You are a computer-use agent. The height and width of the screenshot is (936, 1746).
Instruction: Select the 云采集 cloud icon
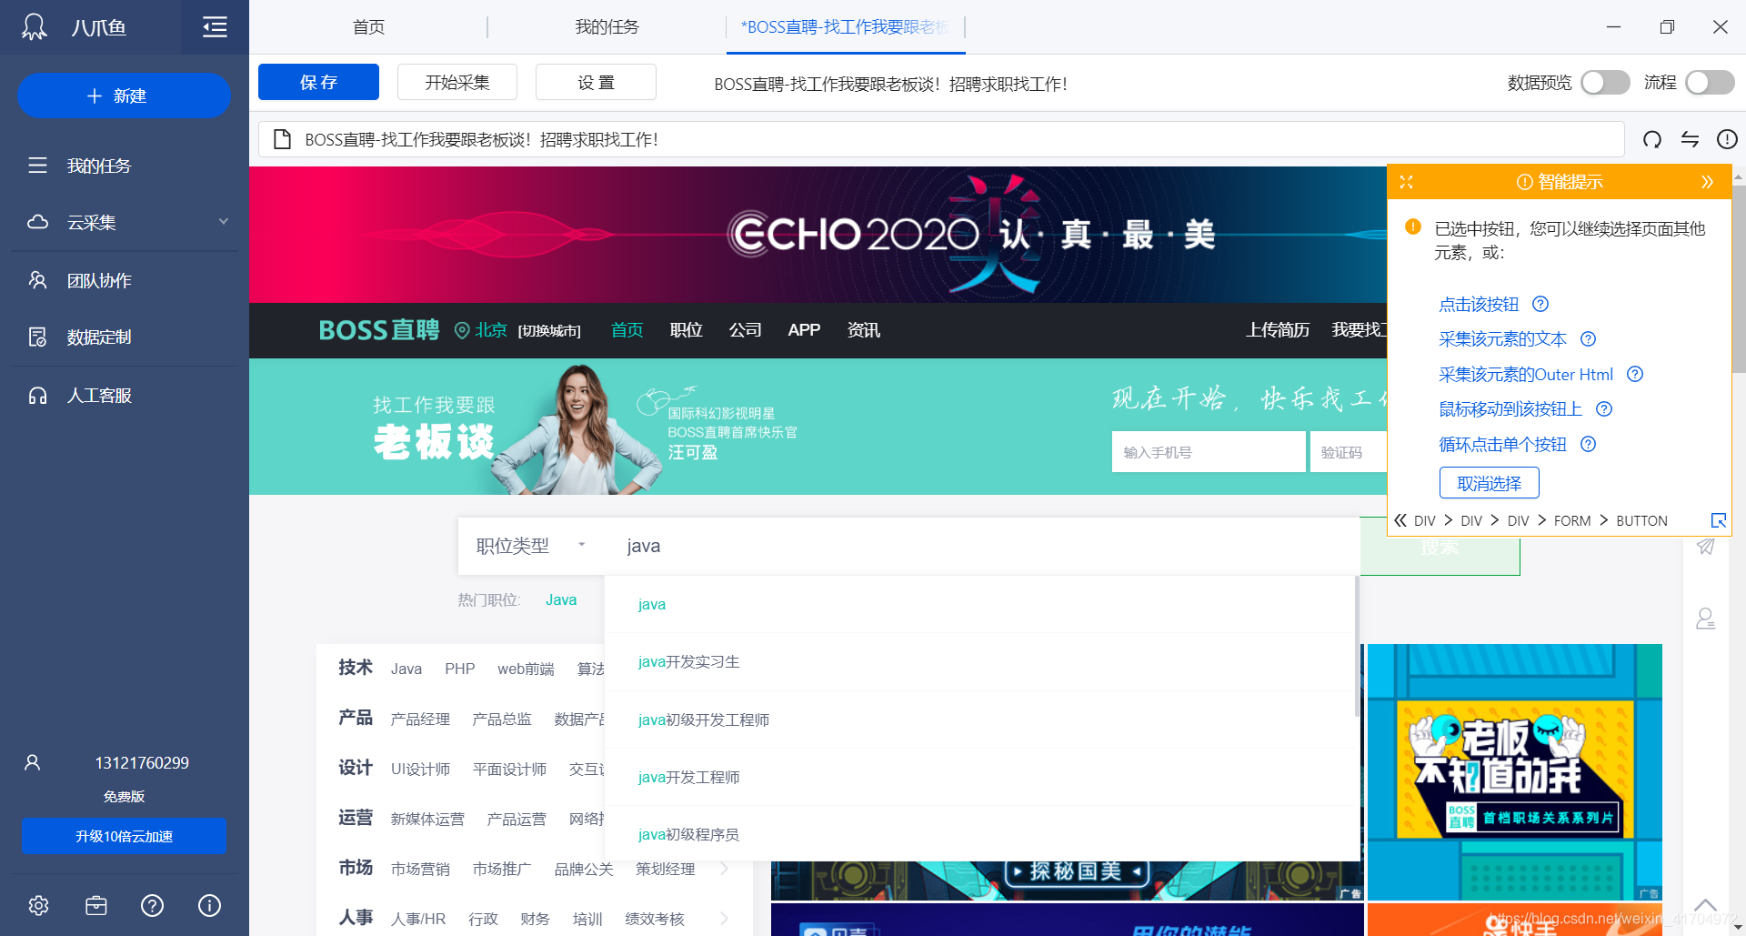coord(37,222)
